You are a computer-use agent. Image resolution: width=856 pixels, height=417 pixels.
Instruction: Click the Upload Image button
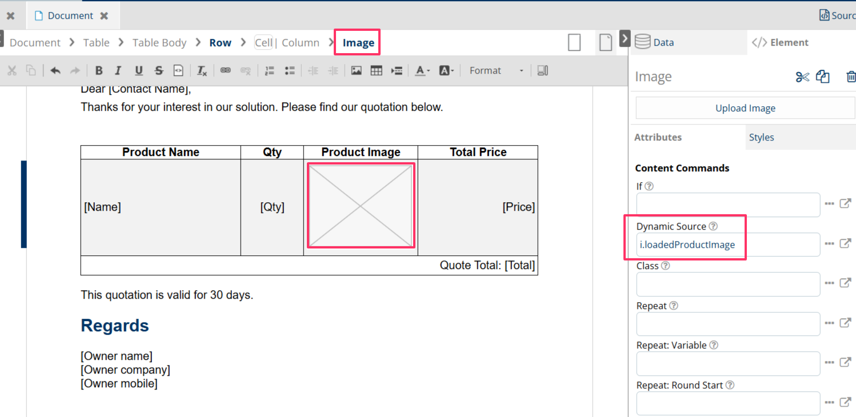pyautogui.click(x=745, y=108)
